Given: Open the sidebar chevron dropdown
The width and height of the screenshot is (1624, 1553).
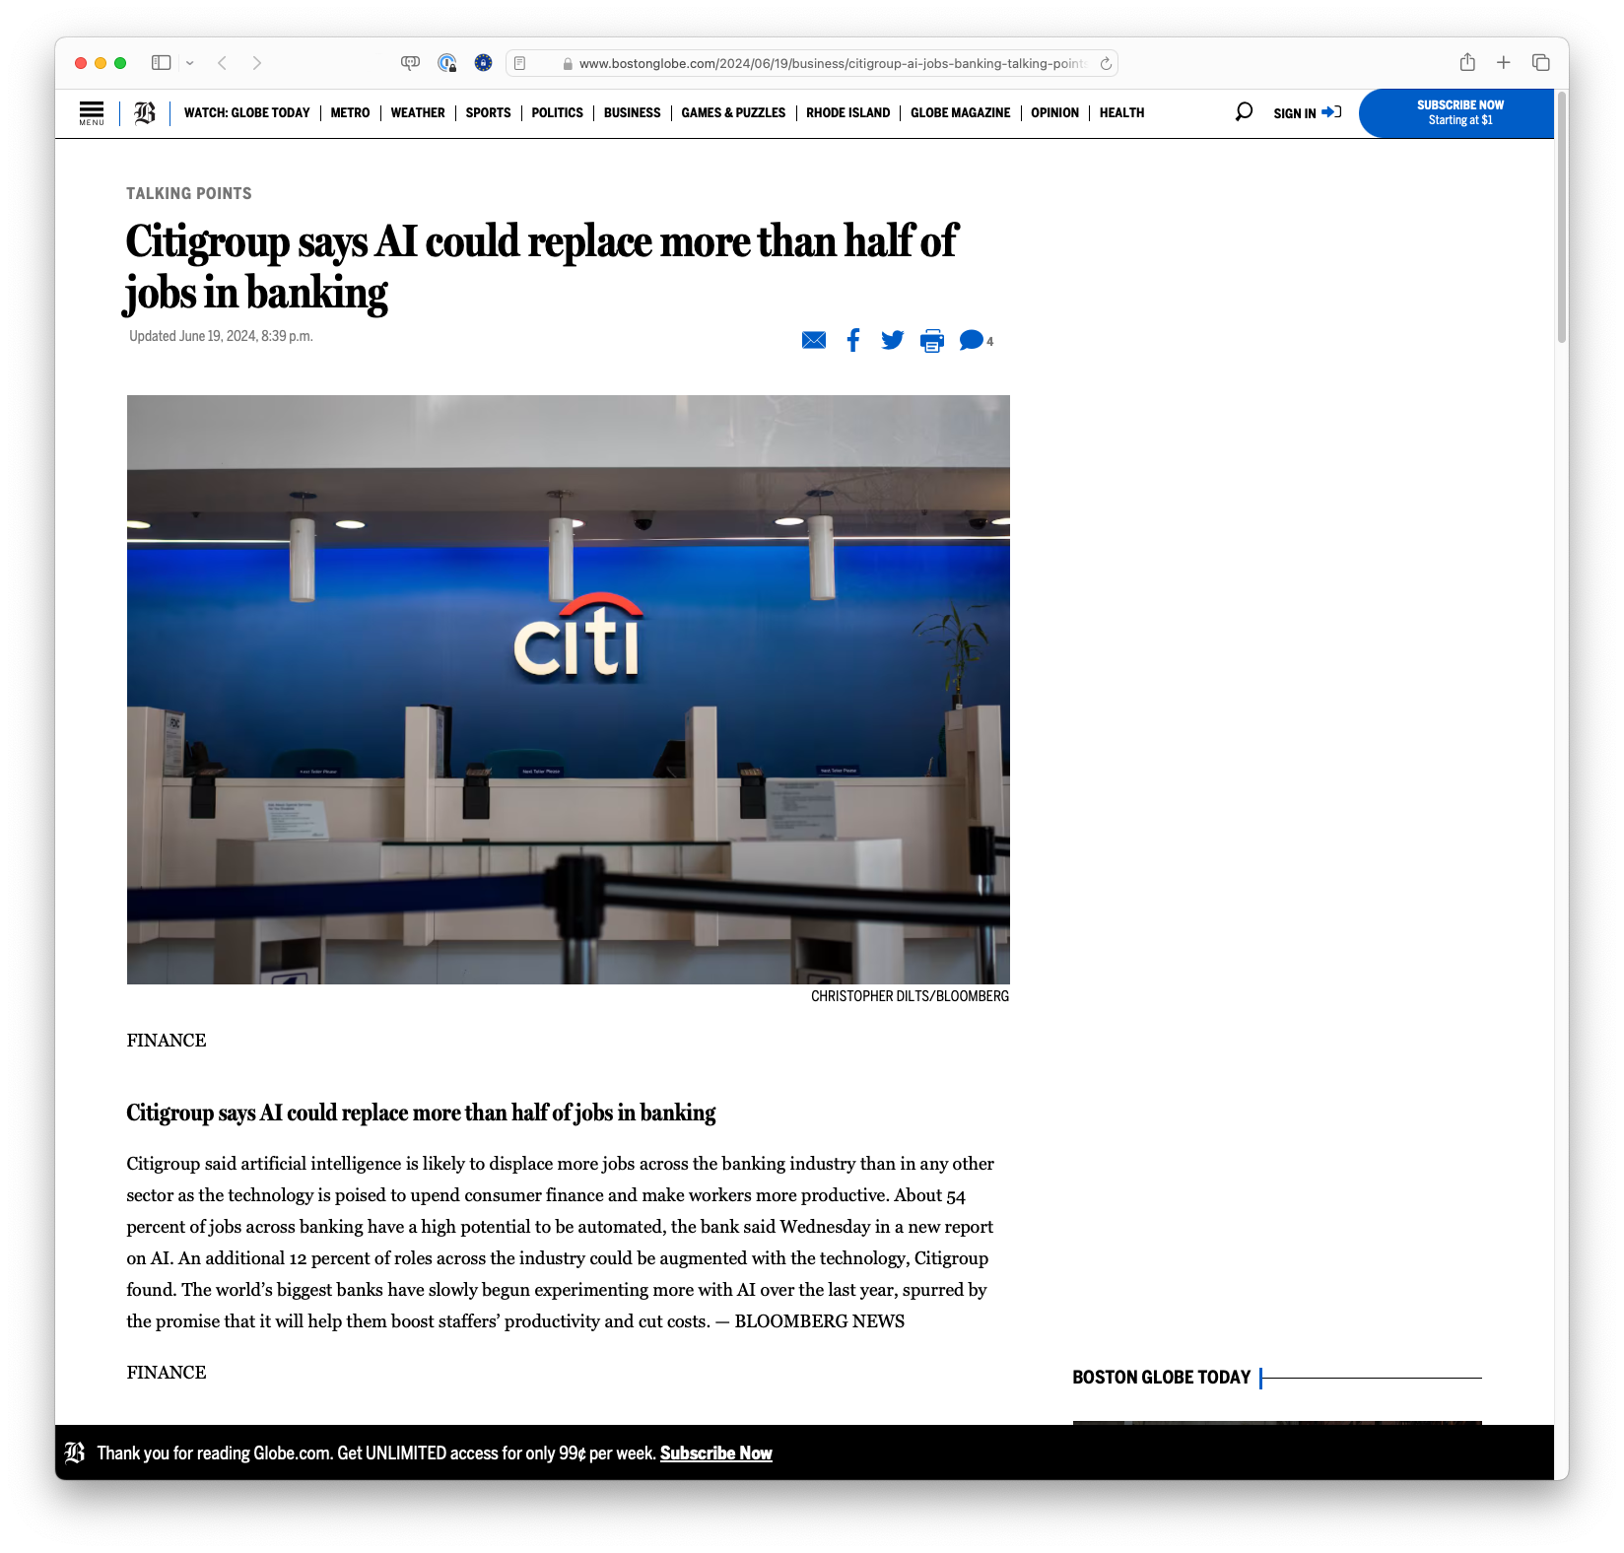Looking at the screenshot, I should [x=190, y=62].
